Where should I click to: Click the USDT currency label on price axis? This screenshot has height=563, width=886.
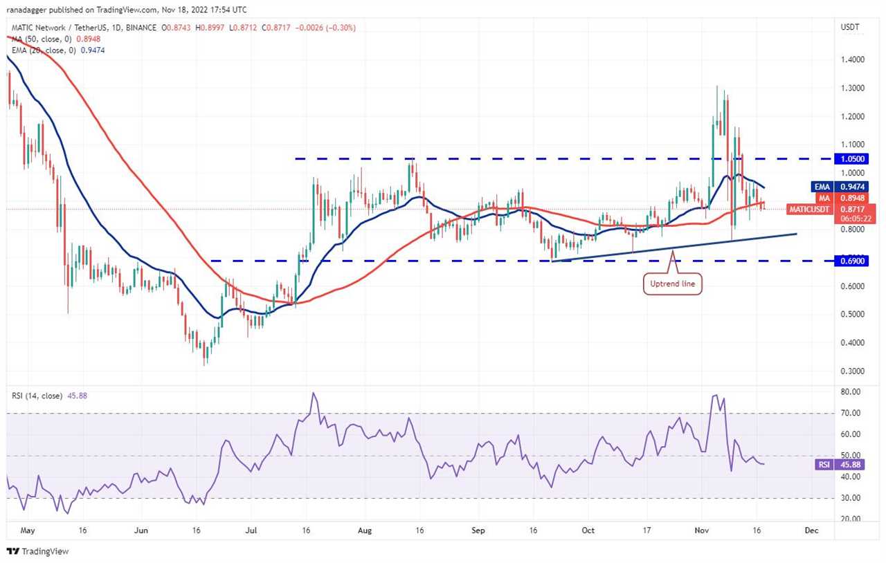(849, 28)
